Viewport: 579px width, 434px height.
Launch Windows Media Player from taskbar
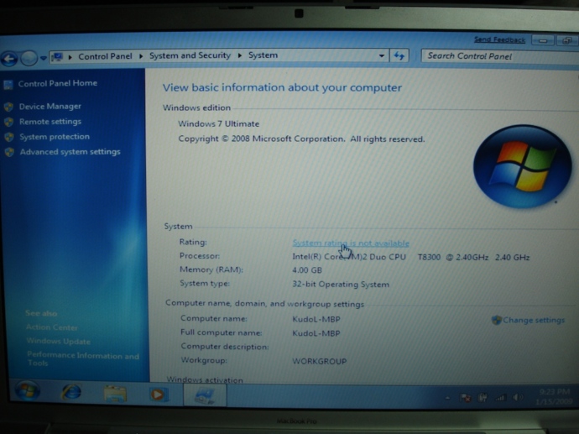point(159,395)
